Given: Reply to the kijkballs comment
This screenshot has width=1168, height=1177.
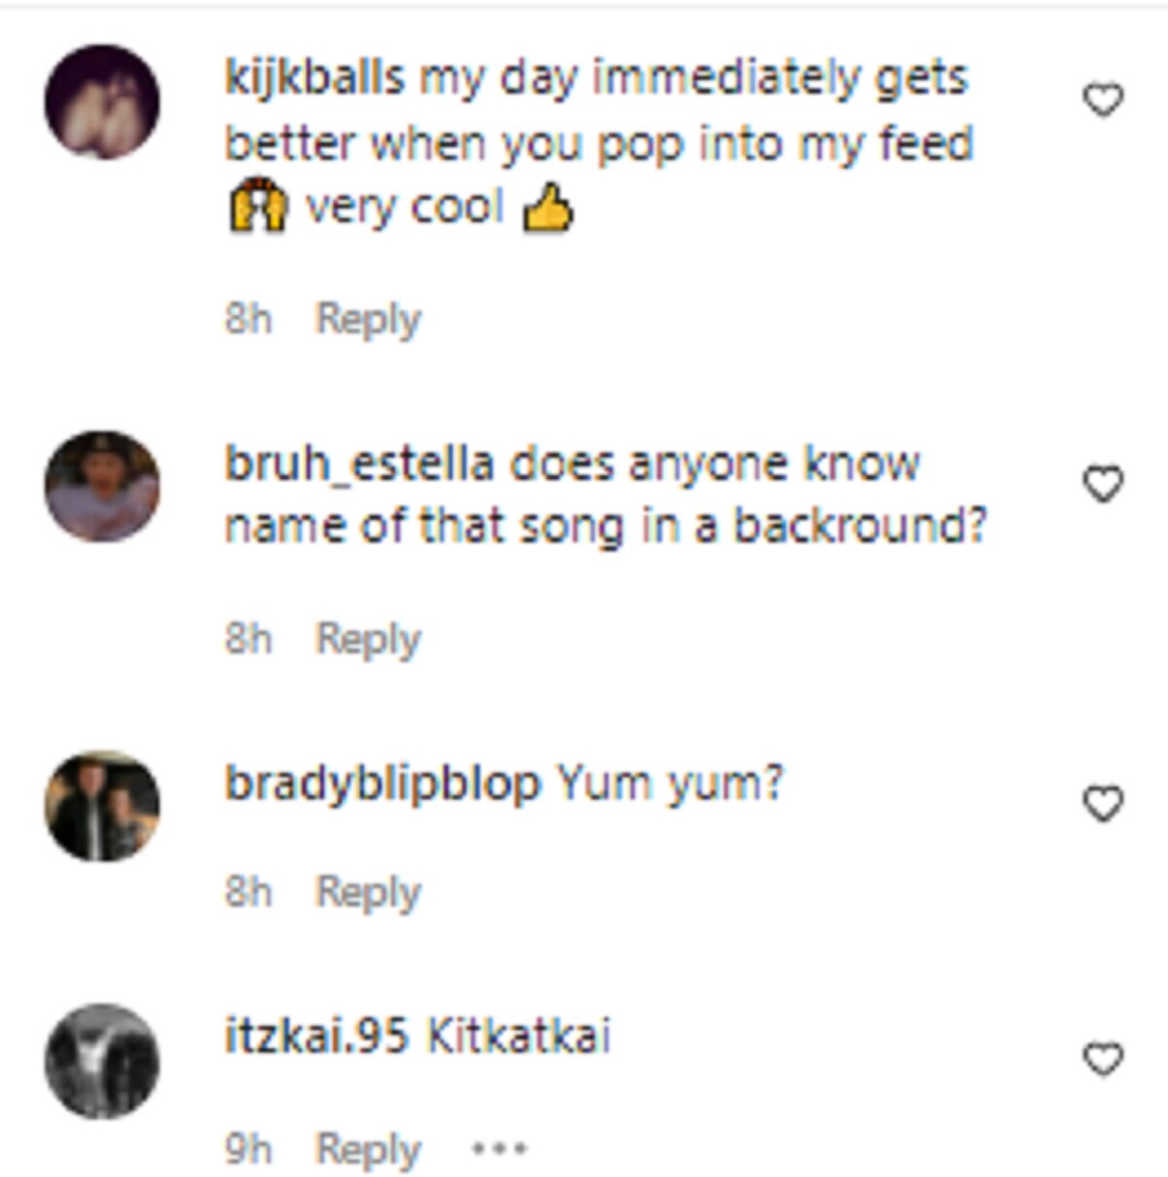Looking at the screenshot, I should [x=368, y=319].
